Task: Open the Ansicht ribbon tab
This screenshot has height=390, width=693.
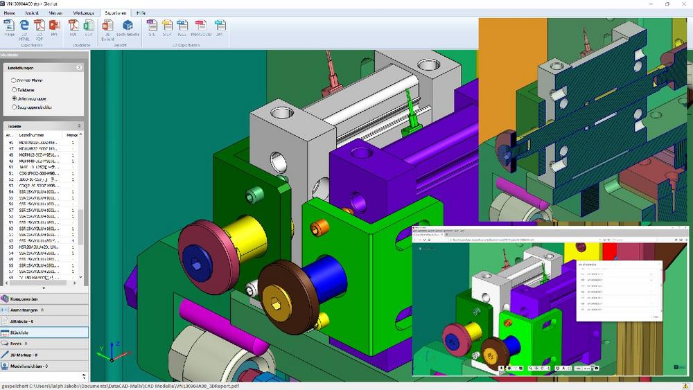Action: click(x=32, y=13)
